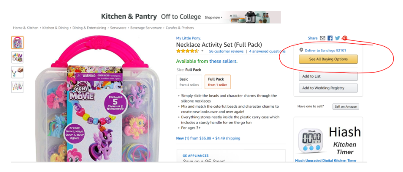View the second beads thumbnail image
Image resolution: width=403 pixels, height=172 pixels.
click(x=17, y=57)
